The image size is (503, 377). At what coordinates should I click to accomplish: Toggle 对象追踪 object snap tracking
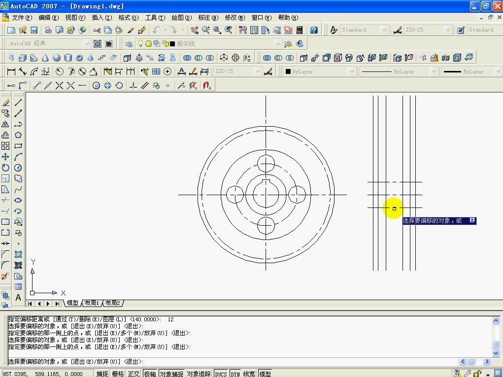point(199,374)
